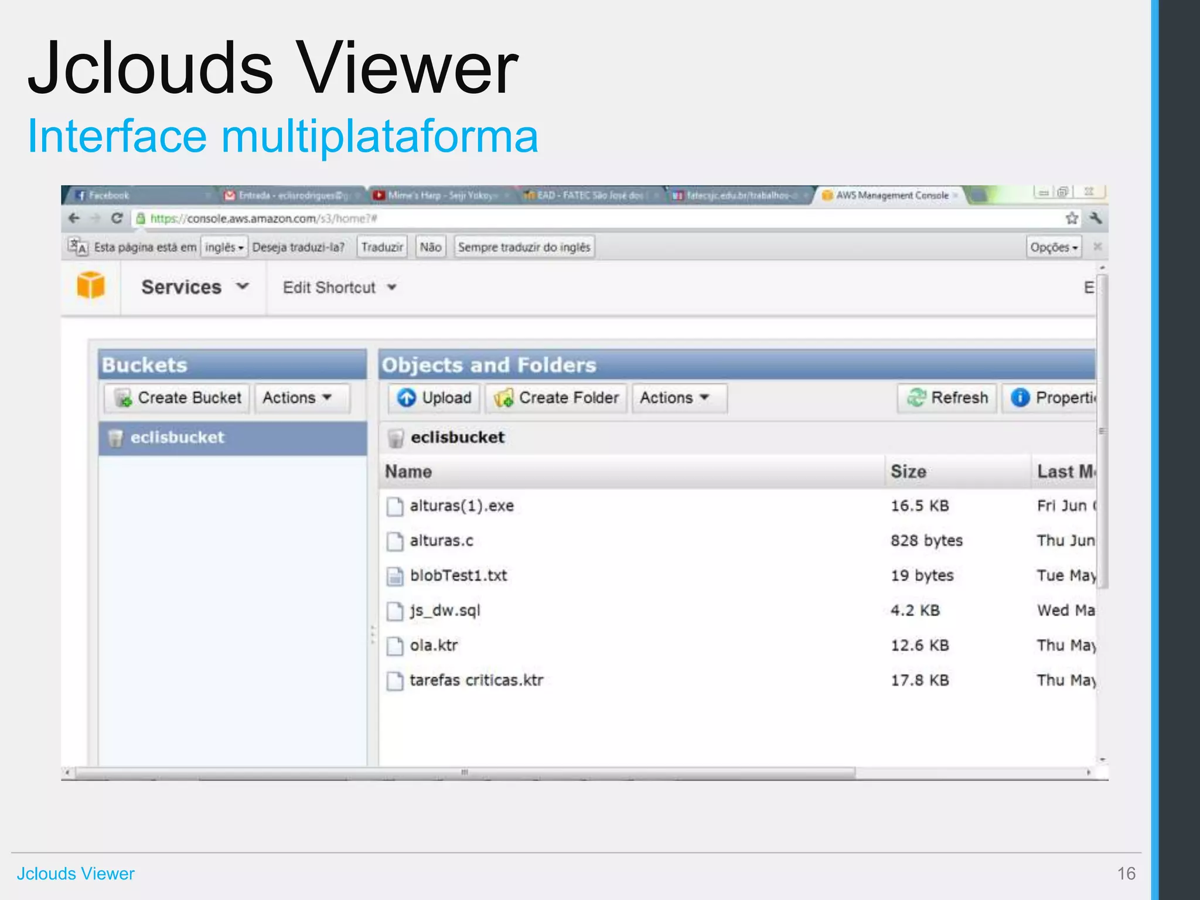Open the Properties button
The height and width of the screenshot is (900, 1200).
click(x=1049, y=398)
